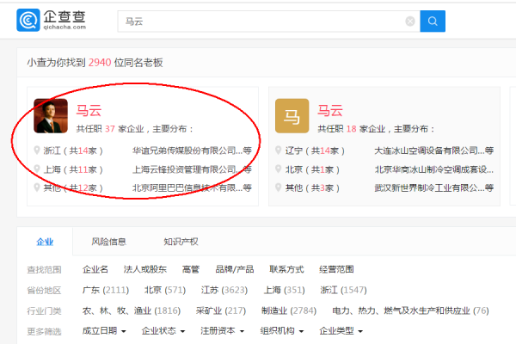Filter industry by 采矿业 (217)

tap(221, 310)
